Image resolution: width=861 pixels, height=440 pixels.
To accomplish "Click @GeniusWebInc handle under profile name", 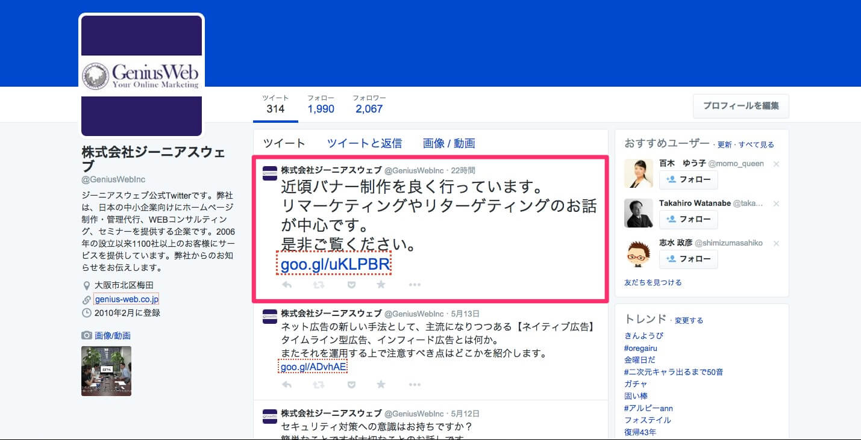I will click(x=113, y=179).
